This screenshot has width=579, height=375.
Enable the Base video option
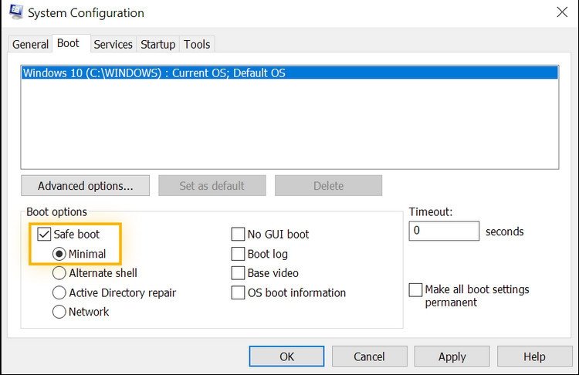click(239, 273)
